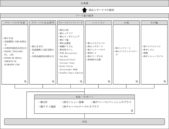
Task: Select SnowFox Topco Limited entry
Action: [71, 73]
